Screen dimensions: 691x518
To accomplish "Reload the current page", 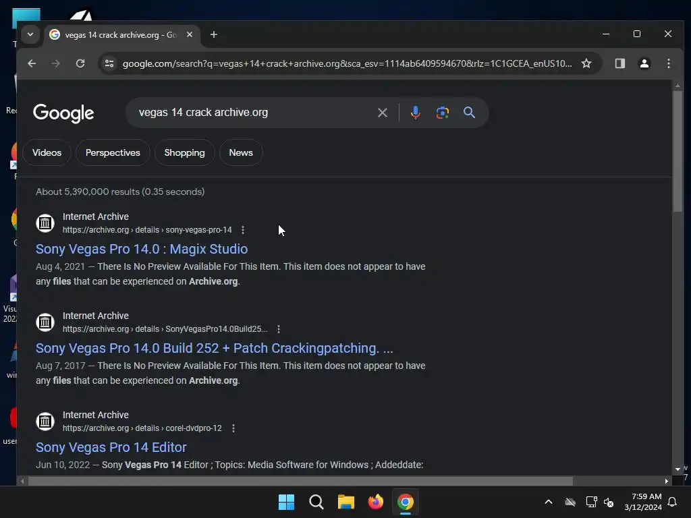I will 80,63.
